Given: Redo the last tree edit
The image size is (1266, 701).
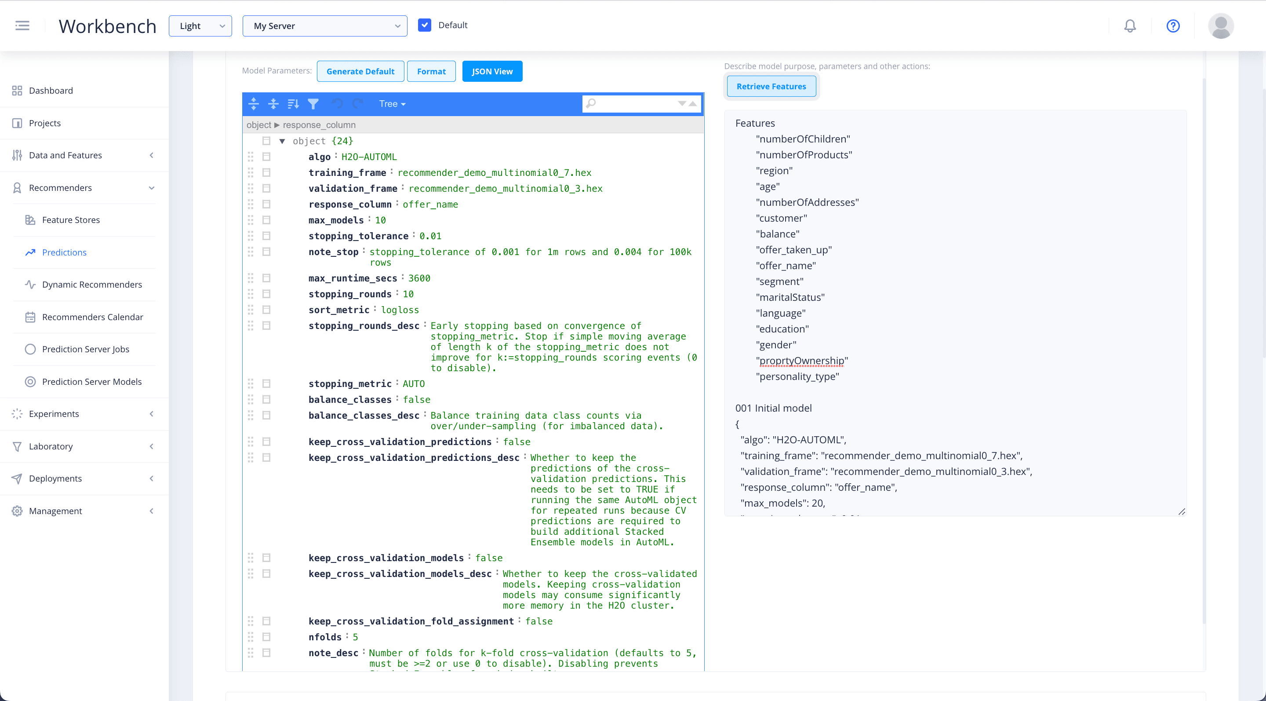Looking at the screenshot, I should 357,104.
